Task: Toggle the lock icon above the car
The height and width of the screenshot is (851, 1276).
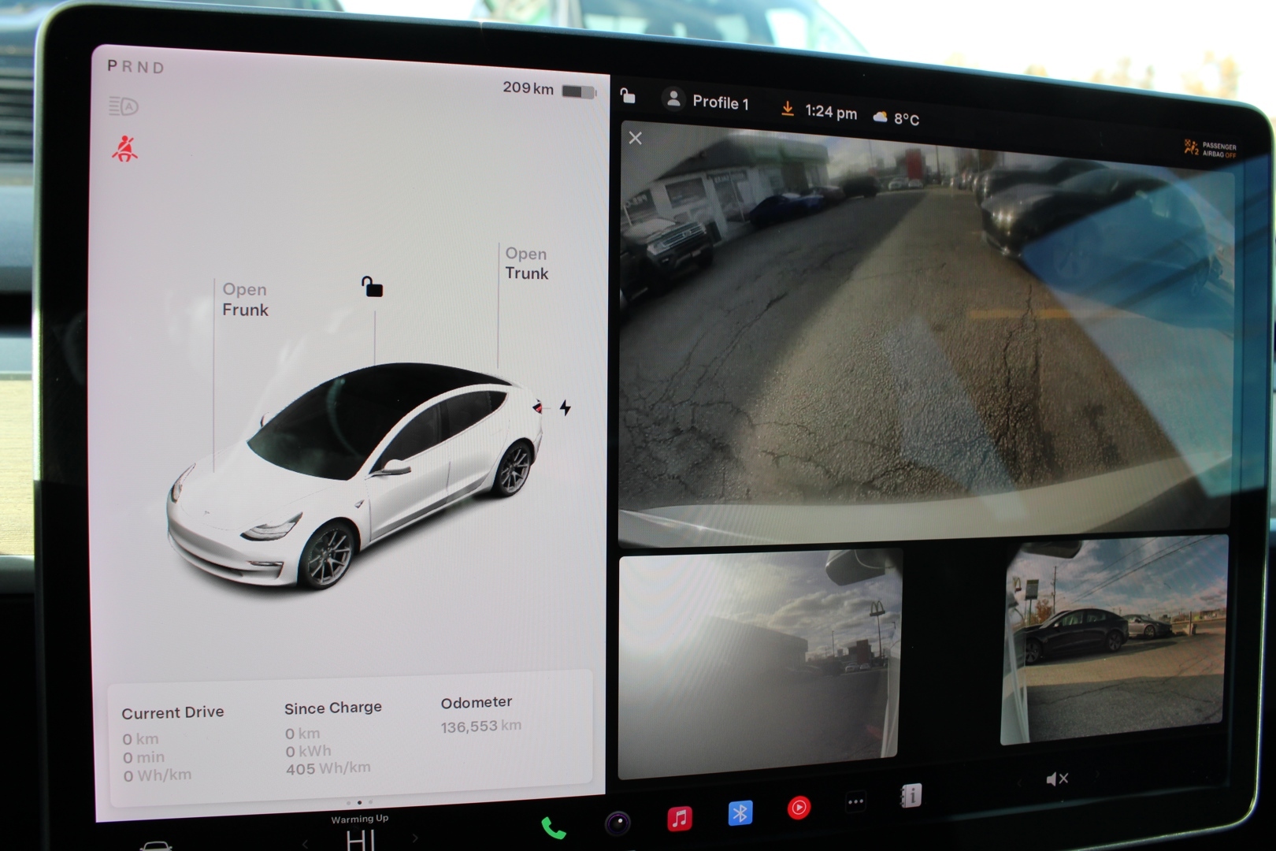Action: pyautogui.click(x=372, y=287)
